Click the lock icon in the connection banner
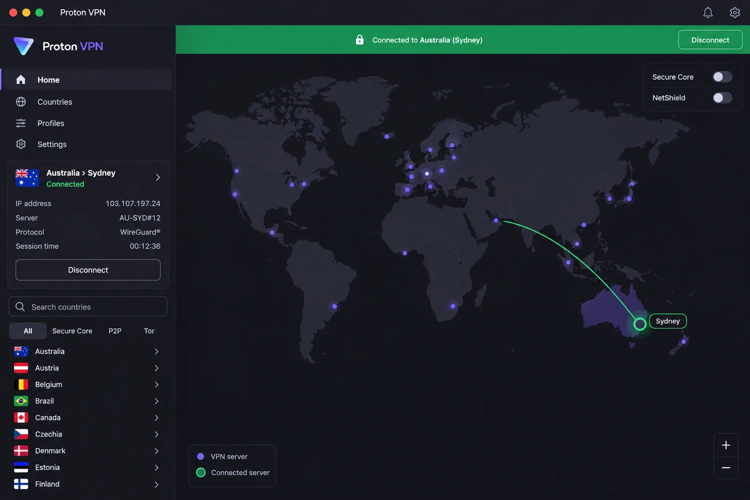The image size is (750, 500). coord(360,40)
